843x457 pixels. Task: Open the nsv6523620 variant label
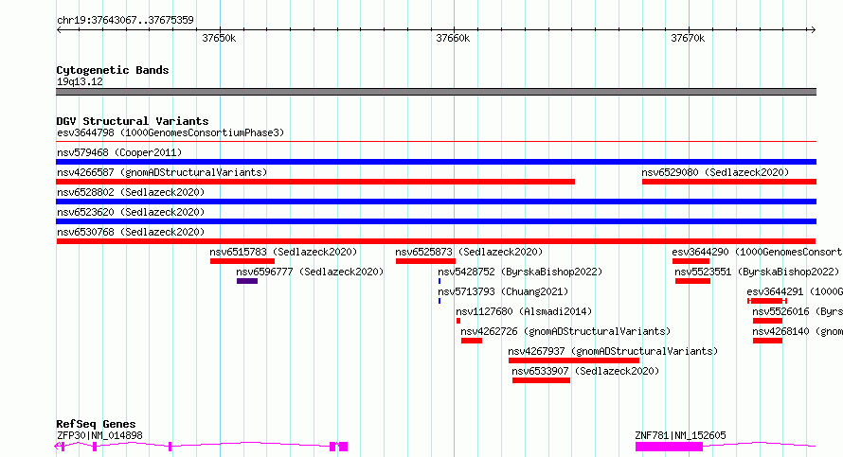(x=131, y=212)
